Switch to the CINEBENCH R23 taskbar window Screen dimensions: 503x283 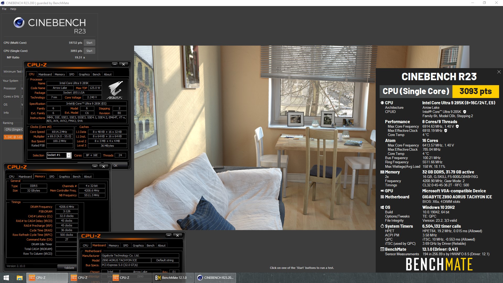(215, 278)
